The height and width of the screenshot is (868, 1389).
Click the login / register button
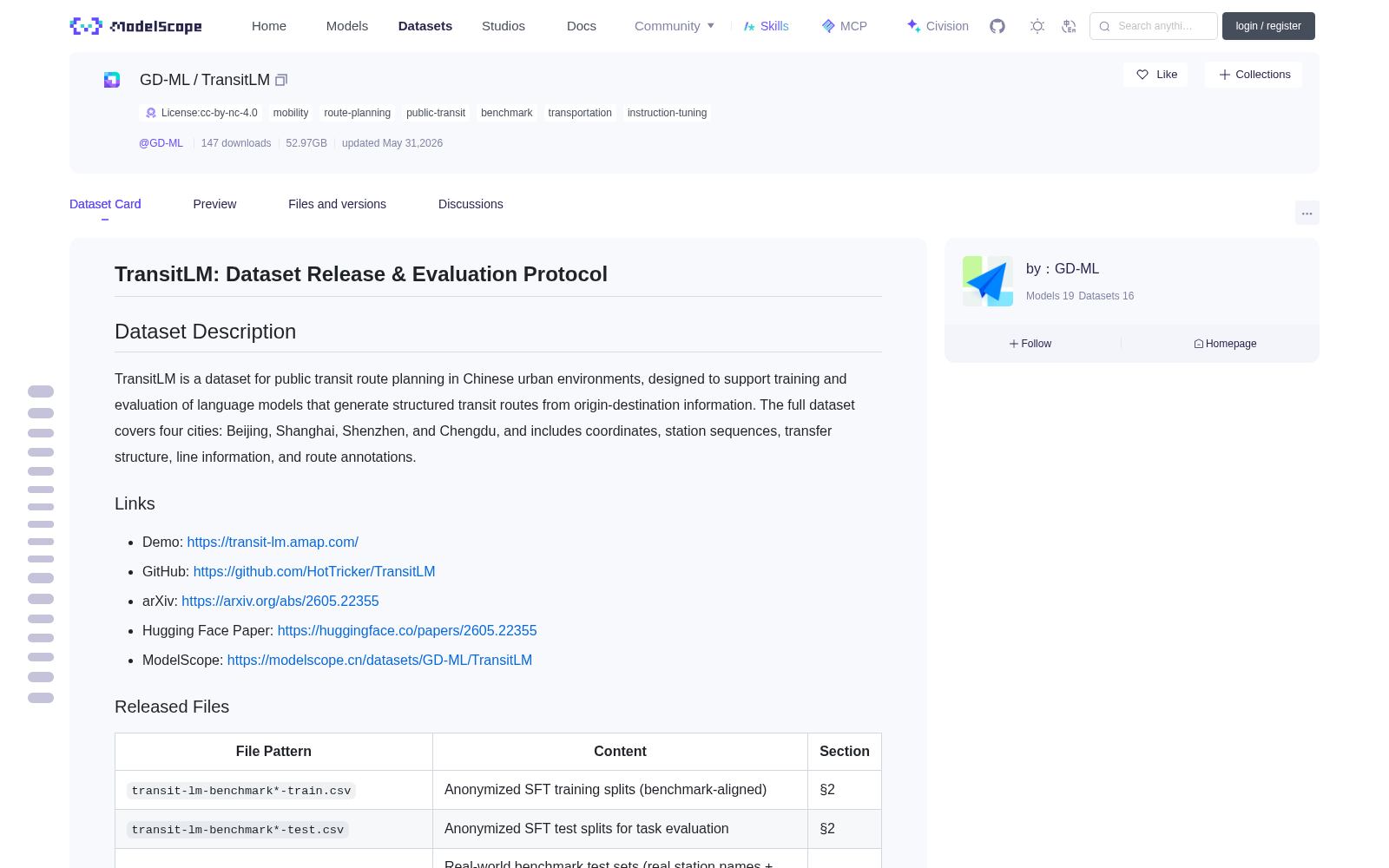coord(1268,26)
